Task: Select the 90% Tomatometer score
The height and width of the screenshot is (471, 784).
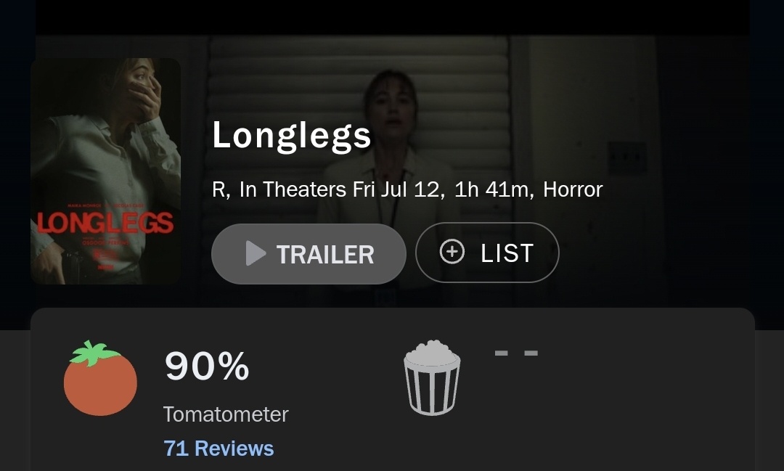Action: tap(207, 366)
